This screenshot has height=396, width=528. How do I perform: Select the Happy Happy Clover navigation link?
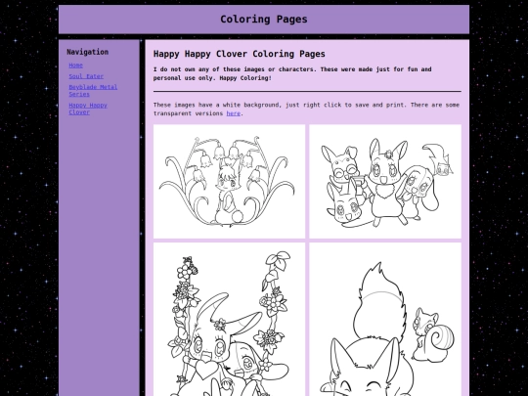88,109
